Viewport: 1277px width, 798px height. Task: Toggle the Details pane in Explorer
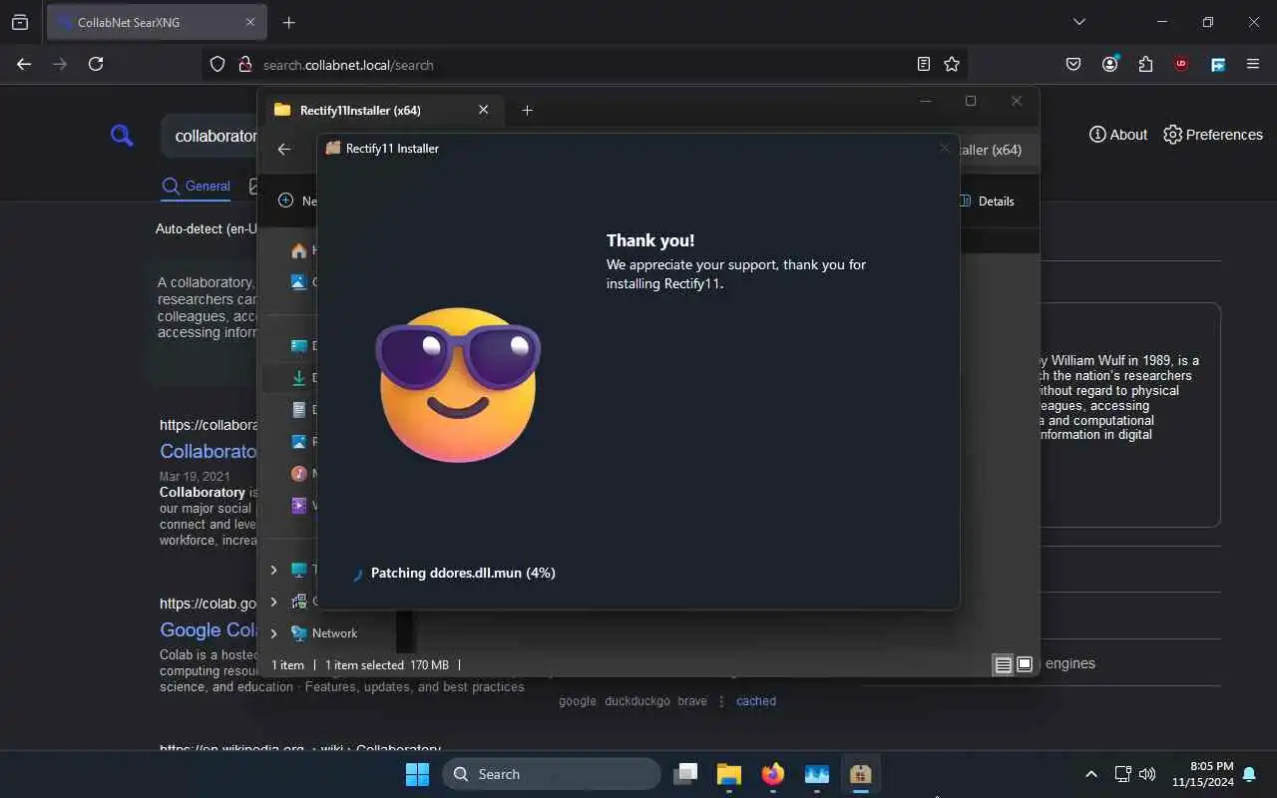[987, 200]
